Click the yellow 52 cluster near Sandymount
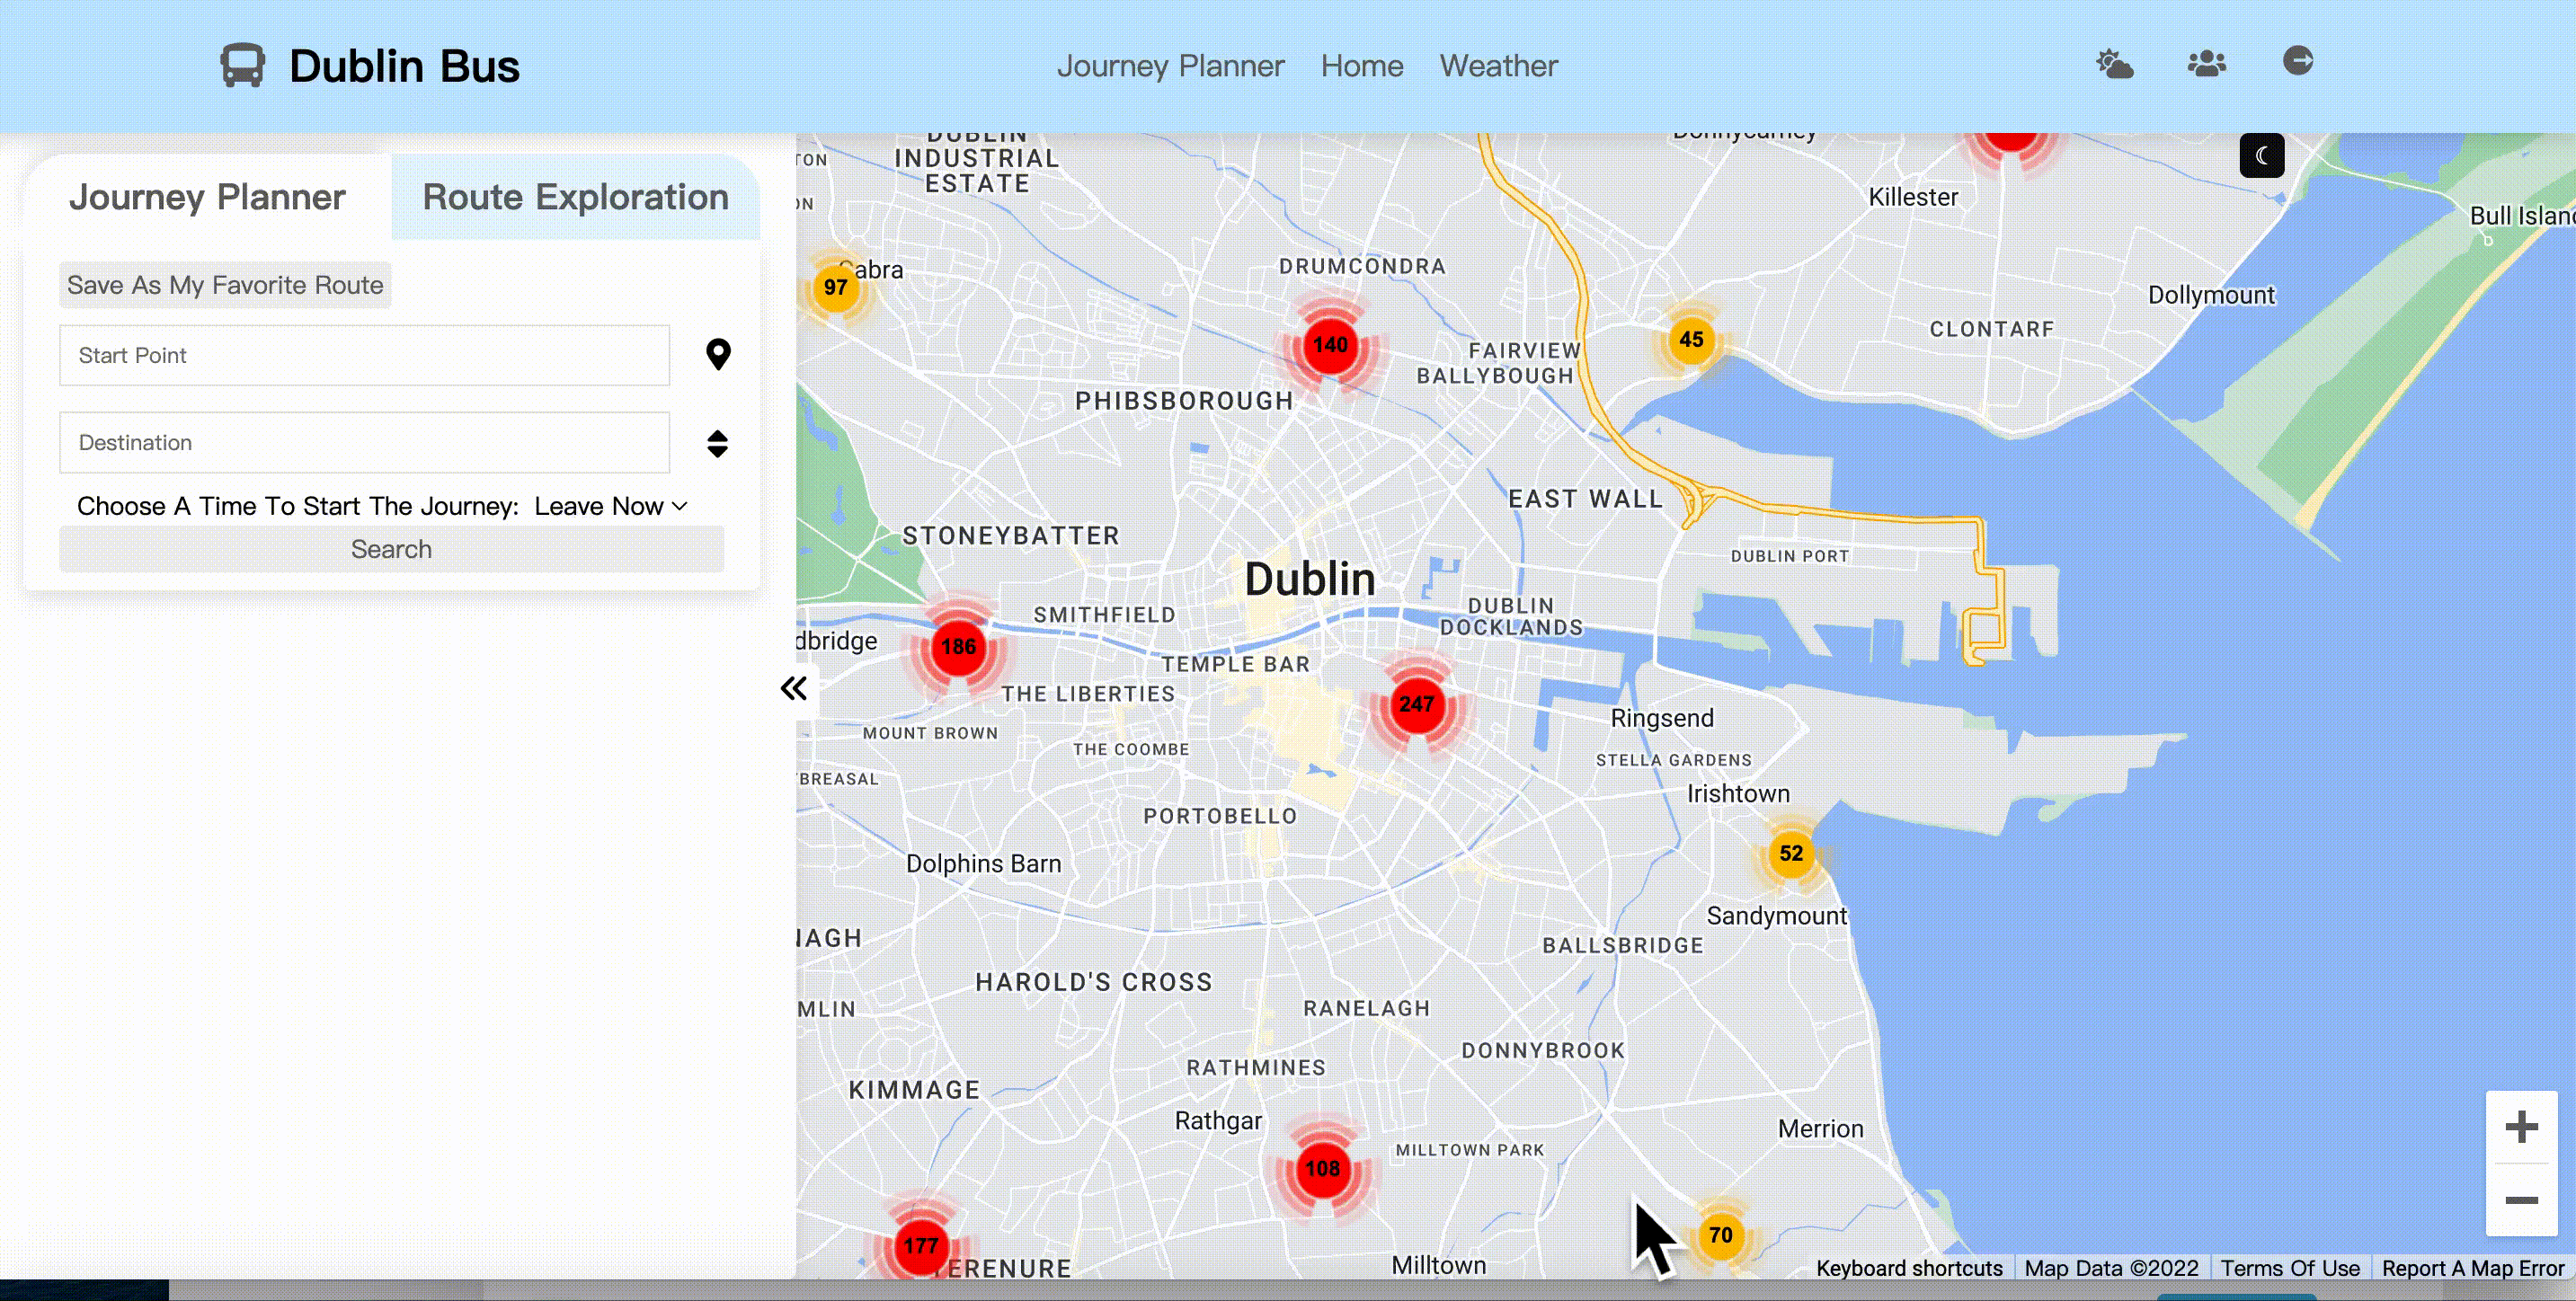This screenshot has width=2576, height=1301. 1790,853
